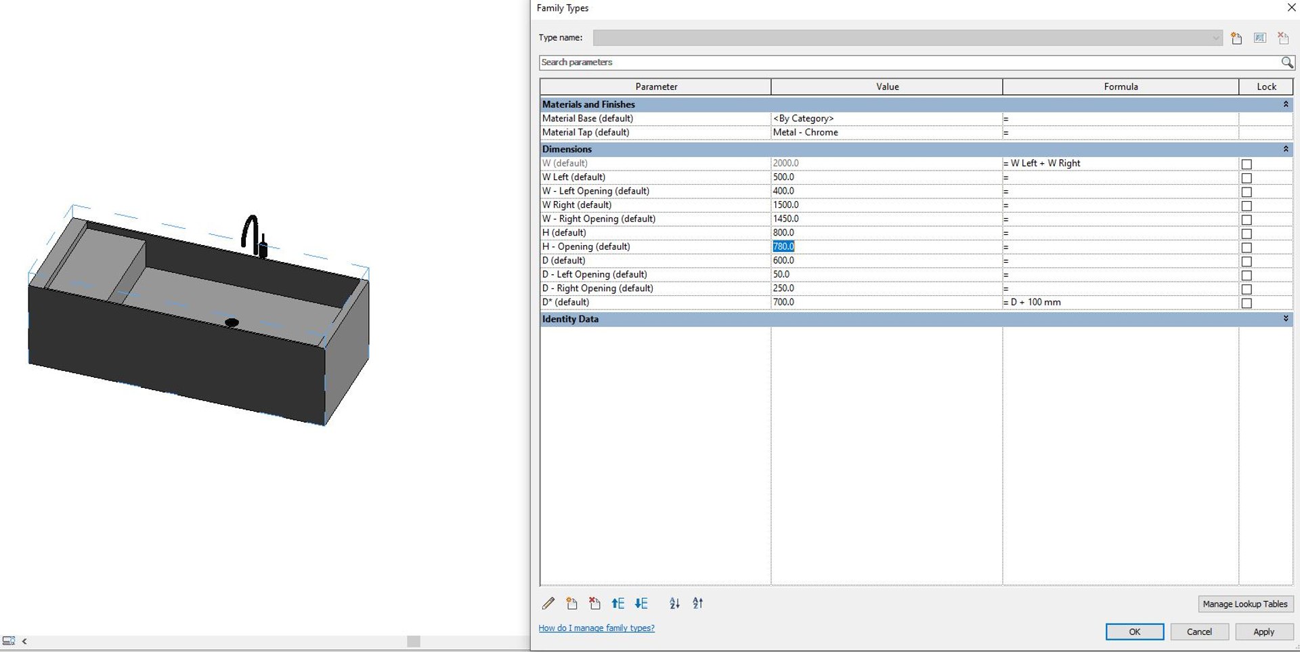Click the W Right value 1500.0

785,204
